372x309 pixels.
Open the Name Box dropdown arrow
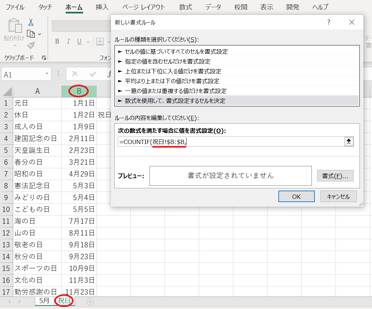click(47, 74)
